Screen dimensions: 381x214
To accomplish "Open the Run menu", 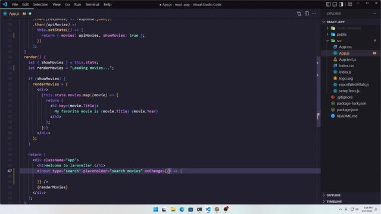I will [x=77, y=4].
